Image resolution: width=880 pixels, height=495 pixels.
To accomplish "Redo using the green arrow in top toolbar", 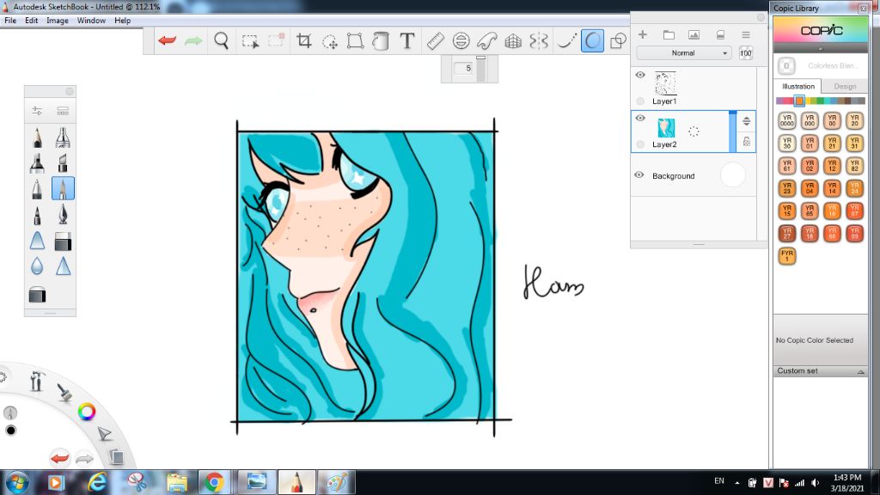I will [193, 41].
